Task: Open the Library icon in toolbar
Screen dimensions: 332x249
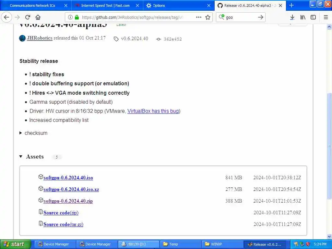Action: pos(303,17)
